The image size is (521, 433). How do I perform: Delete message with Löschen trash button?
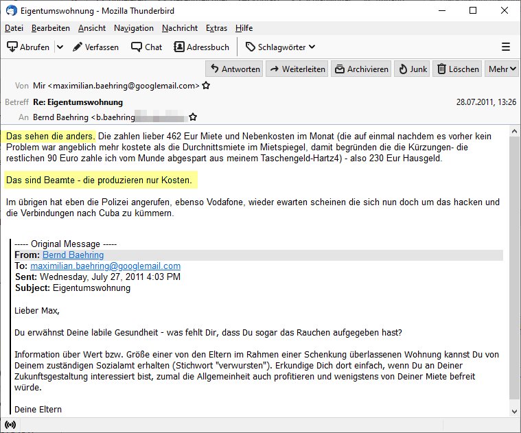click(x=458, y=69)
